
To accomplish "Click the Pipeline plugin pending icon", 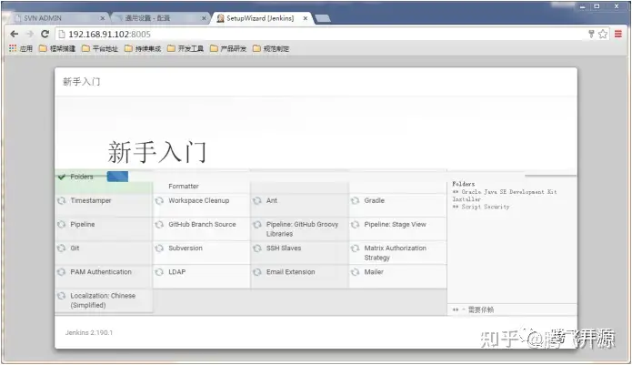I will (61, 224).
